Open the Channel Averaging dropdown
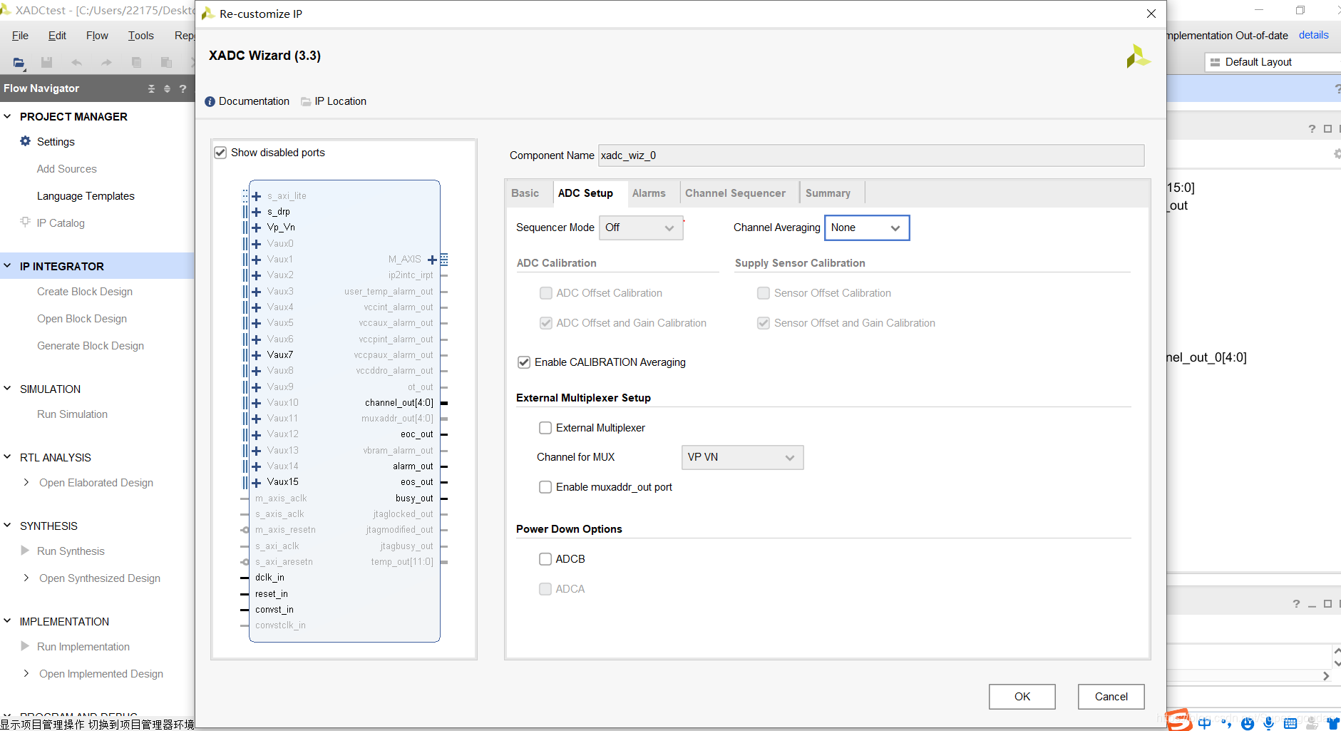Screen dimensions: 1341x731 (x=867, y=228)
